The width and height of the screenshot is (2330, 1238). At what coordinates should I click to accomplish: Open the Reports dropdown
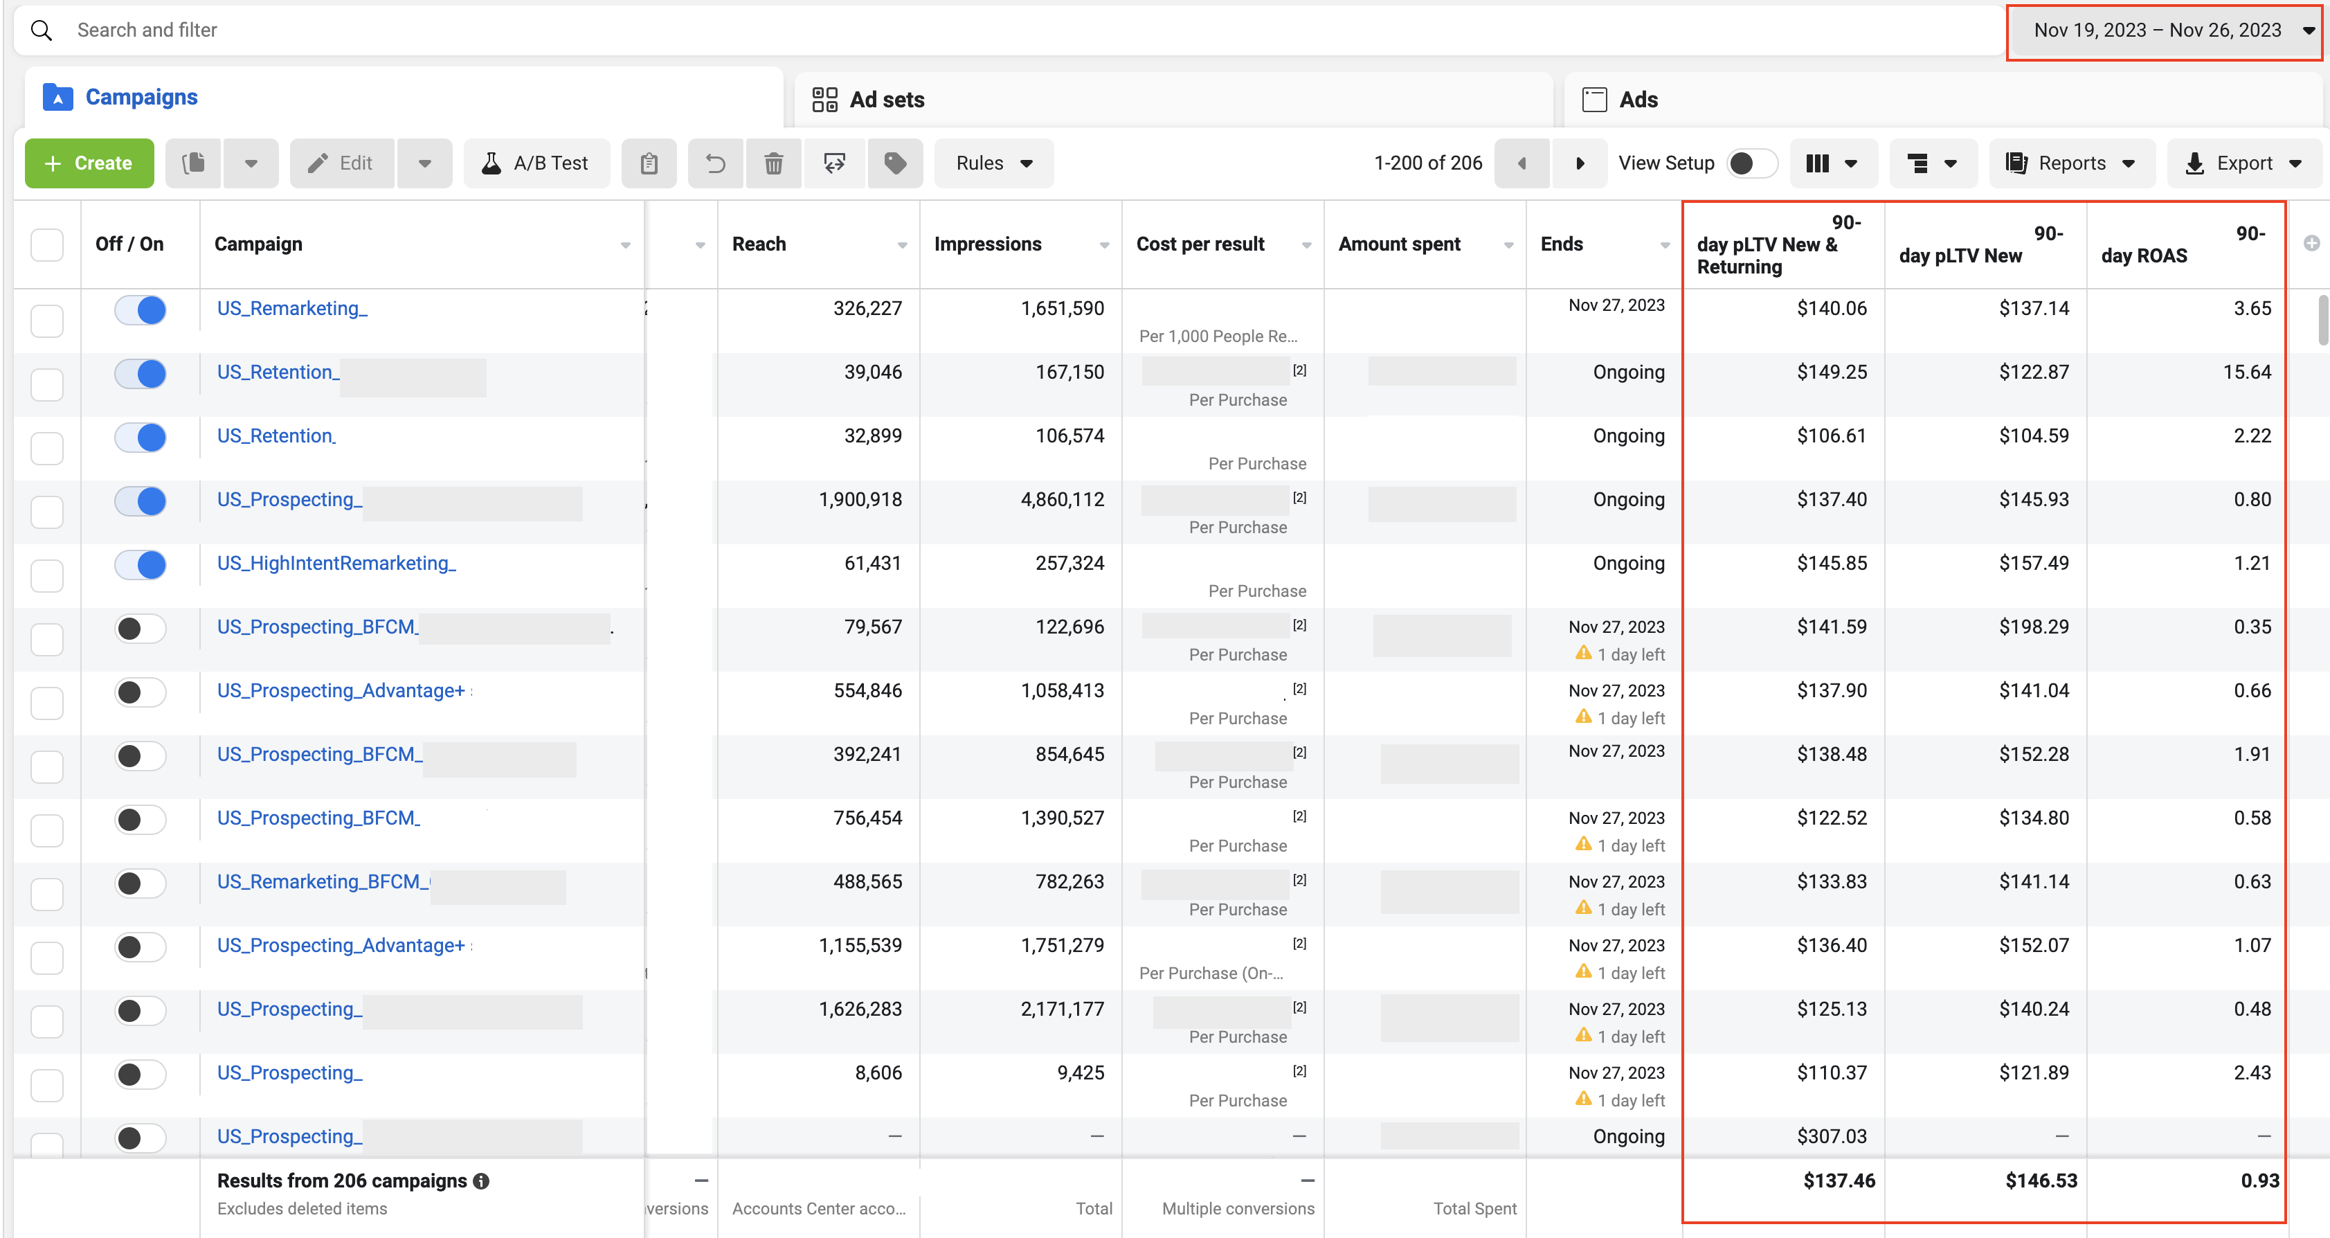(x=2071, y=163)
